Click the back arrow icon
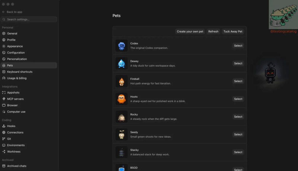This screenshot has height=171, width=298. [3, 12]
